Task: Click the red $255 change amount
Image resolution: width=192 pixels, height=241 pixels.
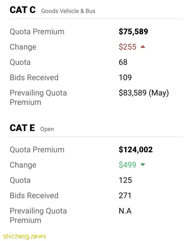Action: pyautogui.click(x=127, y=47)
